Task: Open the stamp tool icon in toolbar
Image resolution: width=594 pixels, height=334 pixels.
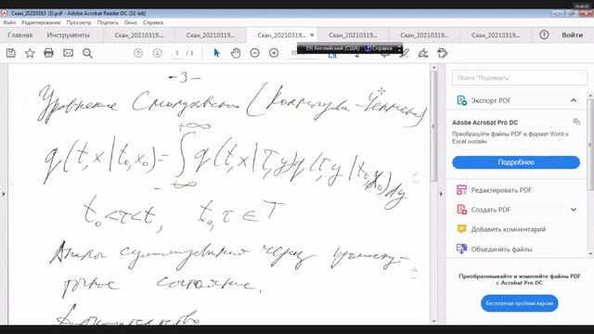Action: (442, 53)
